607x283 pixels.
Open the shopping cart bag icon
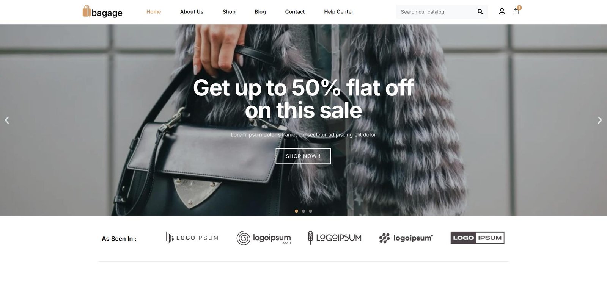(516, 11)
